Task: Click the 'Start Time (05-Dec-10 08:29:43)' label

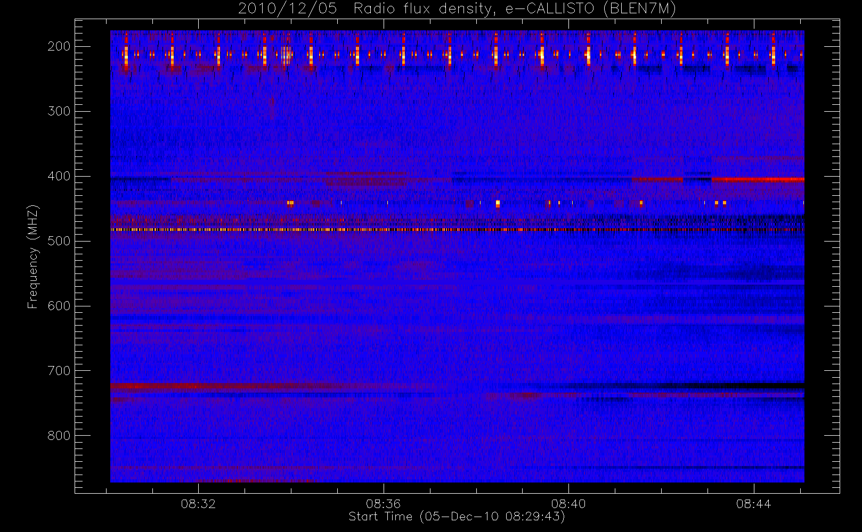Action: point(457,517)
